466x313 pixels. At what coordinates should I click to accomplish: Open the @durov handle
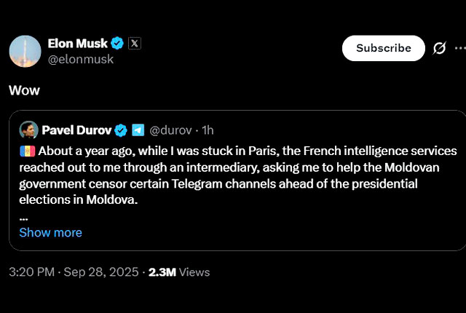point(170,130)
